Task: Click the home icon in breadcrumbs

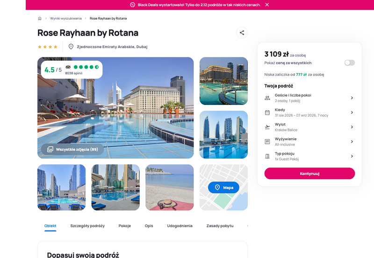Action: (40, 19)
